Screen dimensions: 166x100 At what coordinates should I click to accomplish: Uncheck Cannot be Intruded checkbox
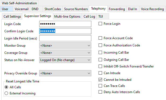tap(100, 80)
